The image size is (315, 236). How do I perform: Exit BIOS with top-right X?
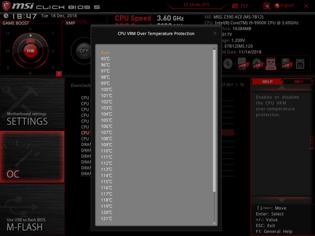306,6
